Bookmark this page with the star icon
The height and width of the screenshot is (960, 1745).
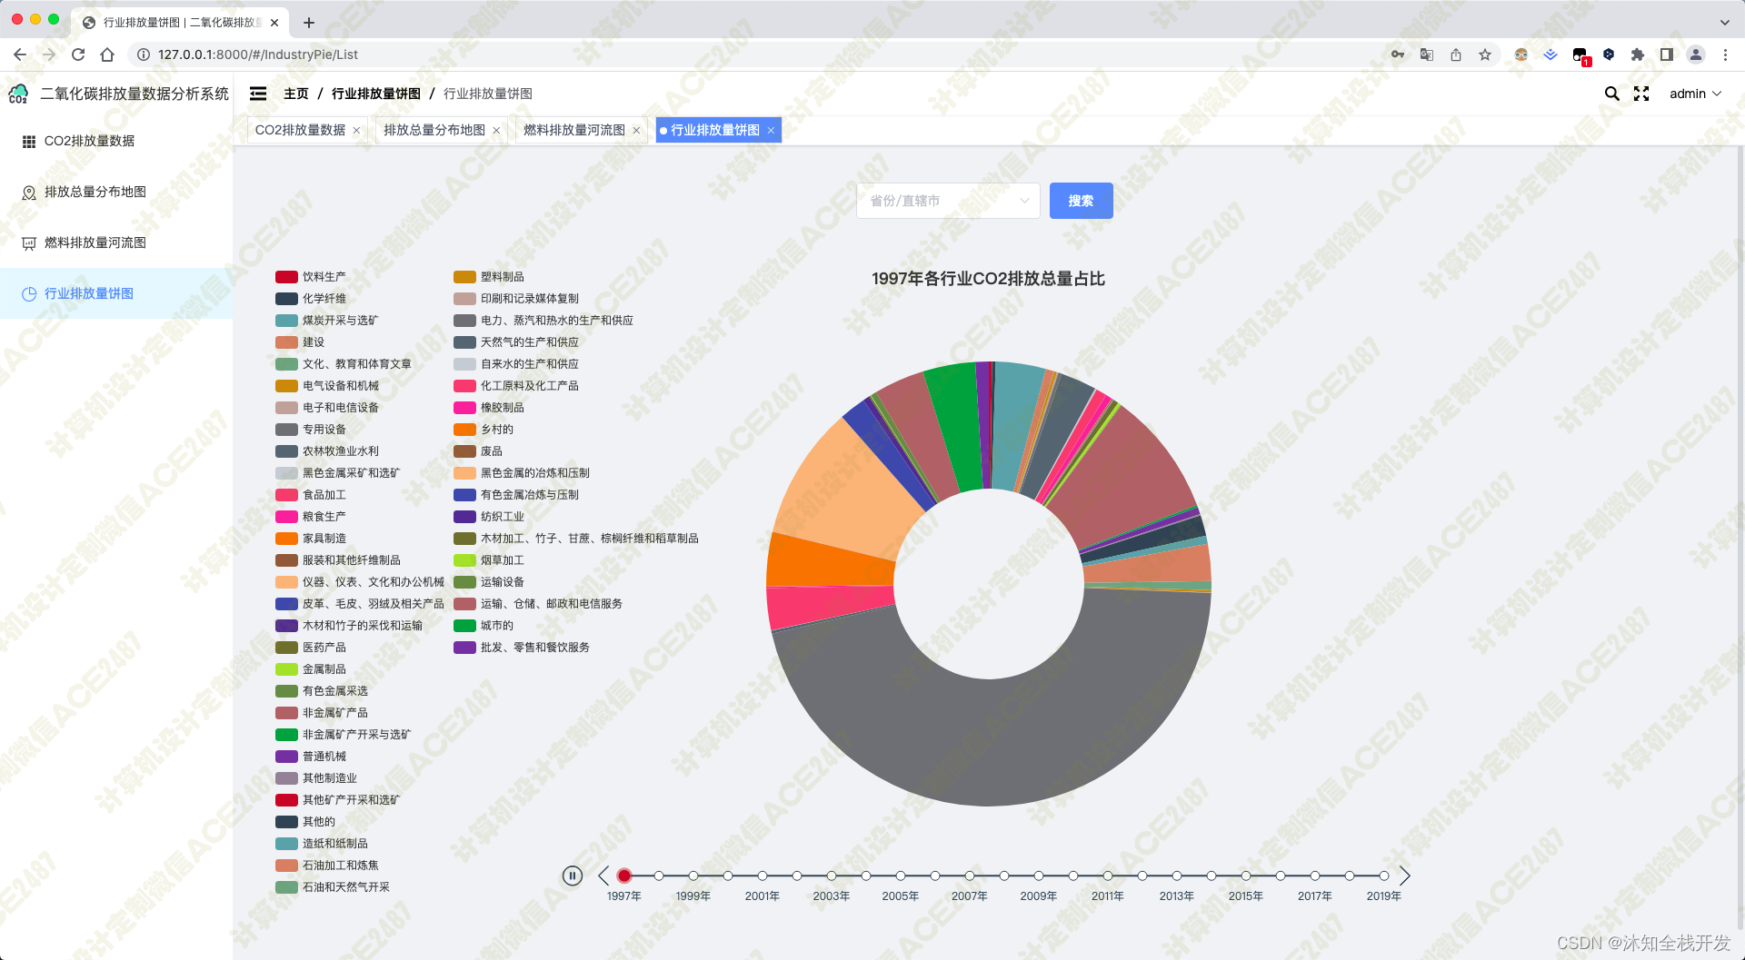[1485, 54]
